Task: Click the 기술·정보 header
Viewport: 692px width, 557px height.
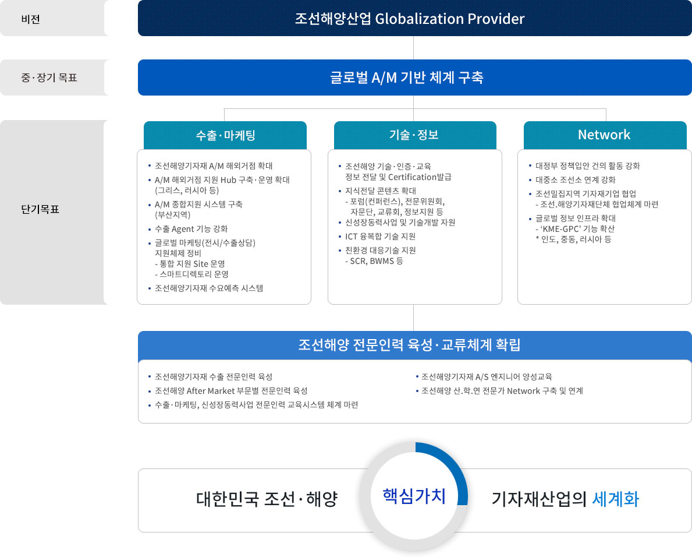Action: point(415,135)
